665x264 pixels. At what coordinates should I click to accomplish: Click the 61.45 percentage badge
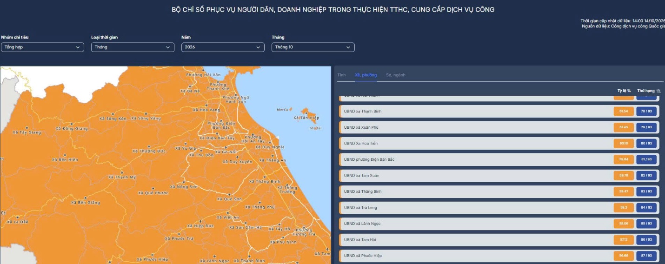pos(624,127)
